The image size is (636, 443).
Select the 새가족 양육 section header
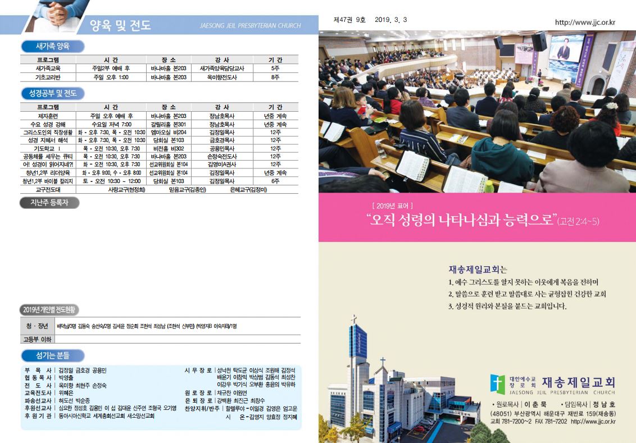(52, 47)
